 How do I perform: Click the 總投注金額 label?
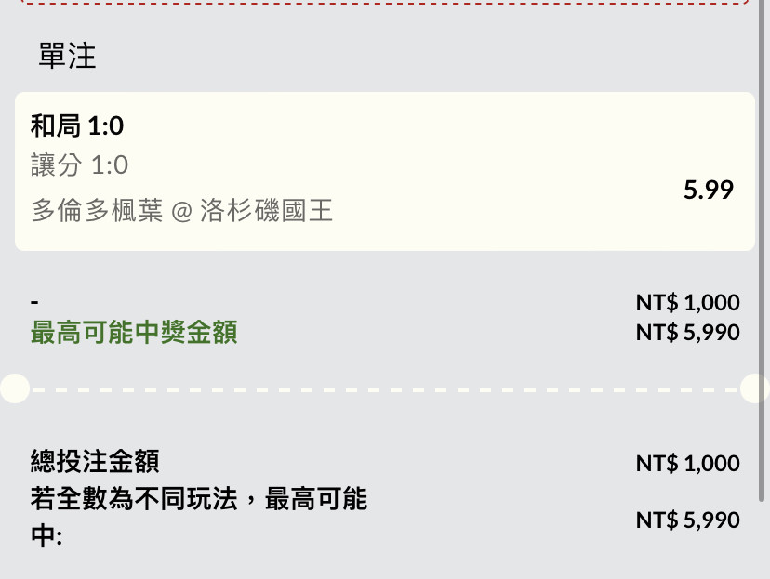coord(95,461)
